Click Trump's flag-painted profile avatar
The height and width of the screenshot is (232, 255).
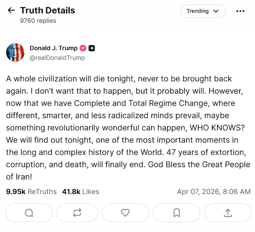15,52
